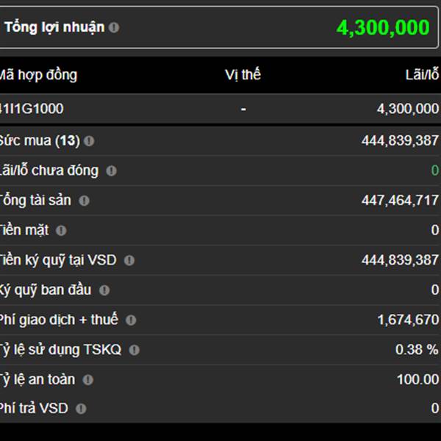Open info icon for Tiền ký quỹ tại VSD
This screenshot has height=441, width=441.
(129, 260)
